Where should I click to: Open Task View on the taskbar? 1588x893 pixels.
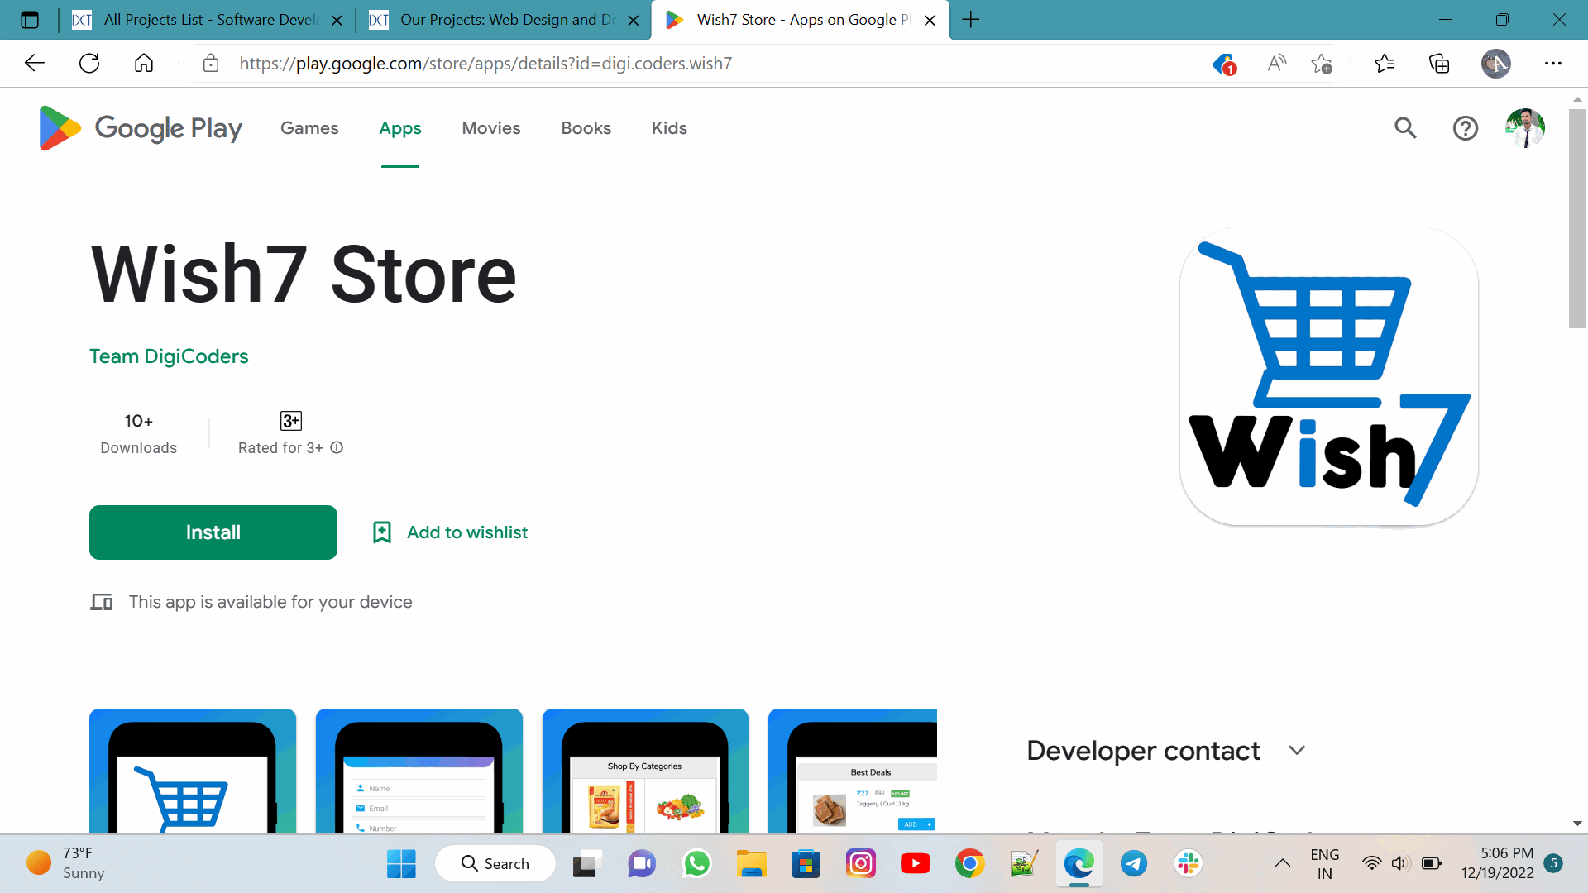click(586, 864)
